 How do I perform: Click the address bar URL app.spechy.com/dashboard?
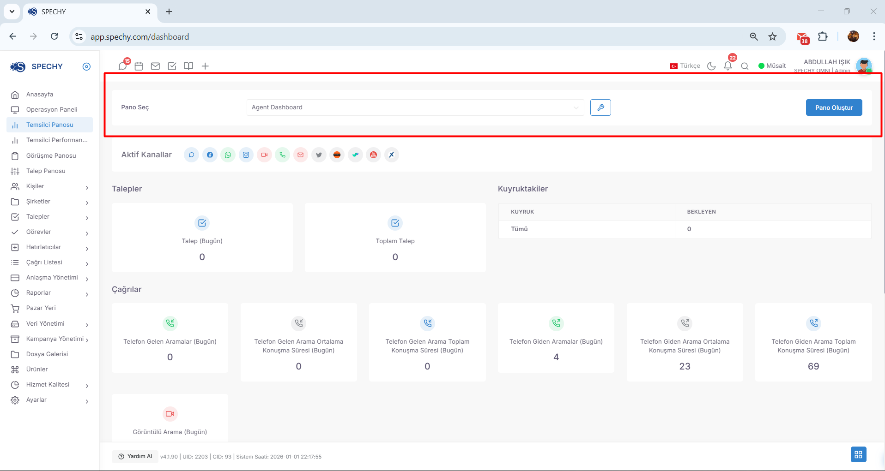pos(139,37)
